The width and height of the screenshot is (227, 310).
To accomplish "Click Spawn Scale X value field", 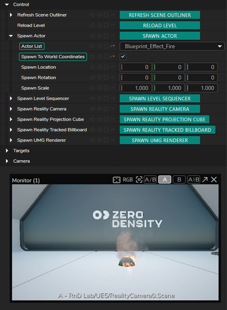I will click(136, 88).
